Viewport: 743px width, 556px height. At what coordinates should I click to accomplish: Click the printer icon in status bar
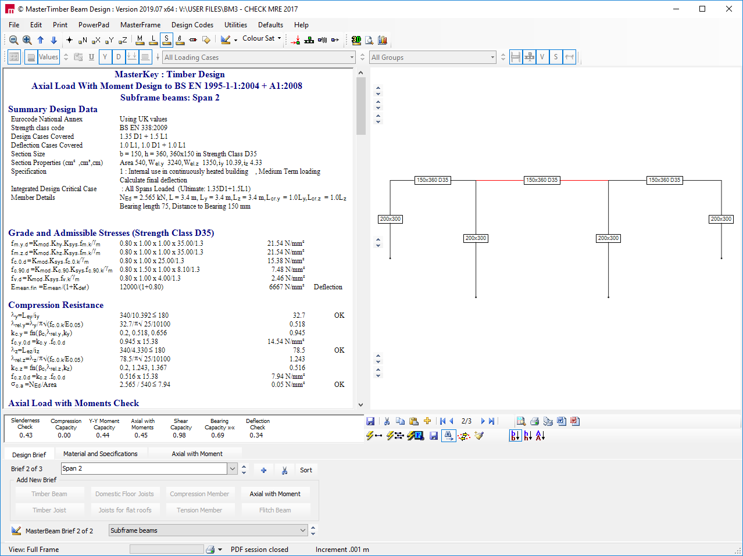(x=210, y=550)
